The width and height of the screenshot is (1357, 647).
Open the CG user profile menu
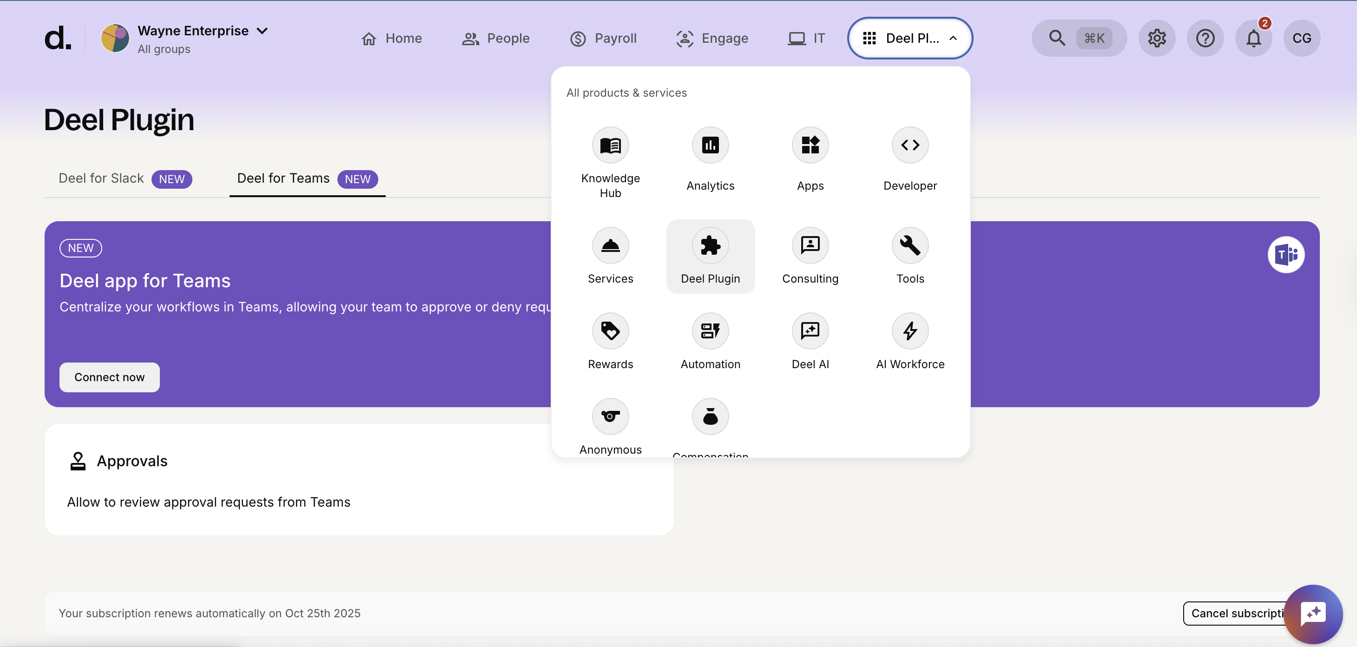coord(1301,39)
